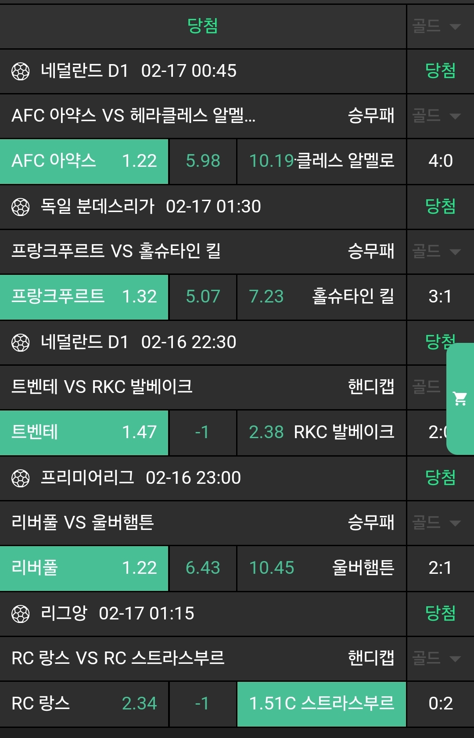Tap the 2:1 score result cell
This screenshot has height=738, width=474.
coord(440,568)
